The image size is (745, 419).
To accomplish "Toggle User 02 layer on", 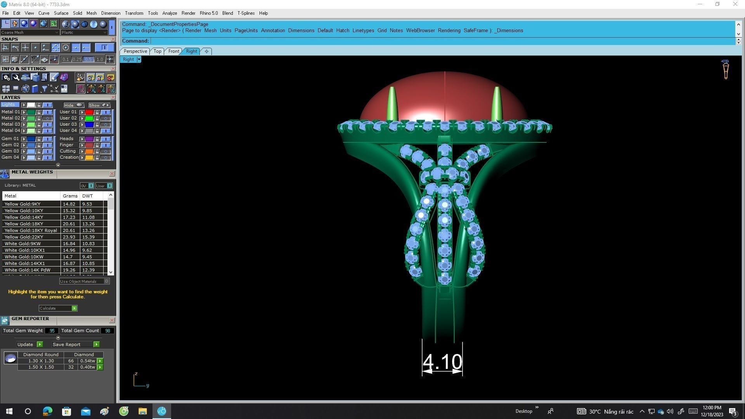I will (x=106, y=118).
